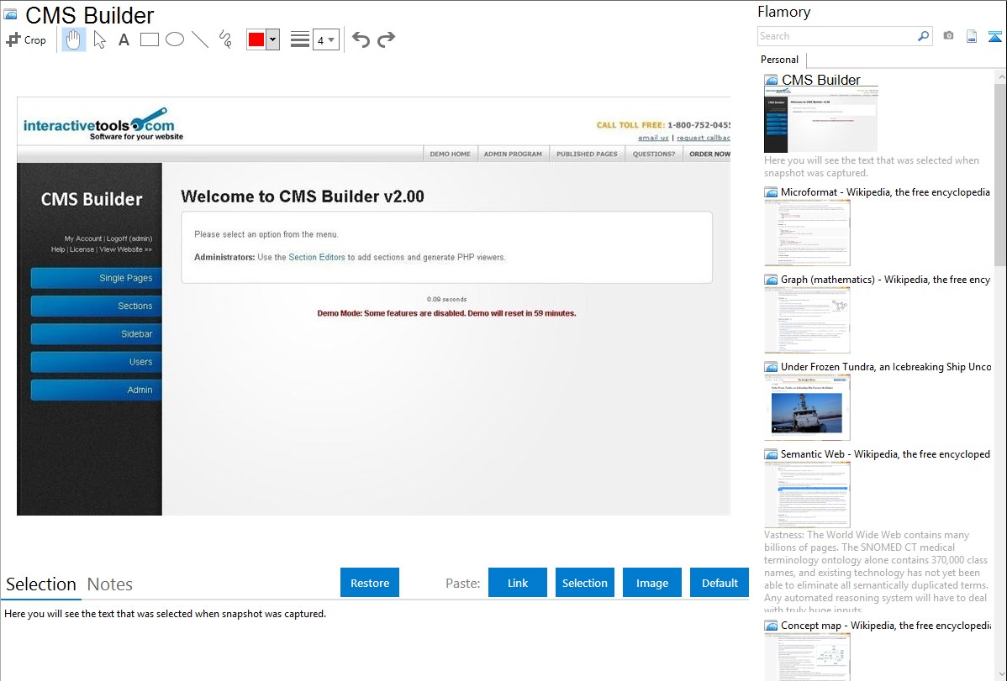Click the icon beside Semantic Web title
Screen dimensions: 1007x681
coord(772,454)
